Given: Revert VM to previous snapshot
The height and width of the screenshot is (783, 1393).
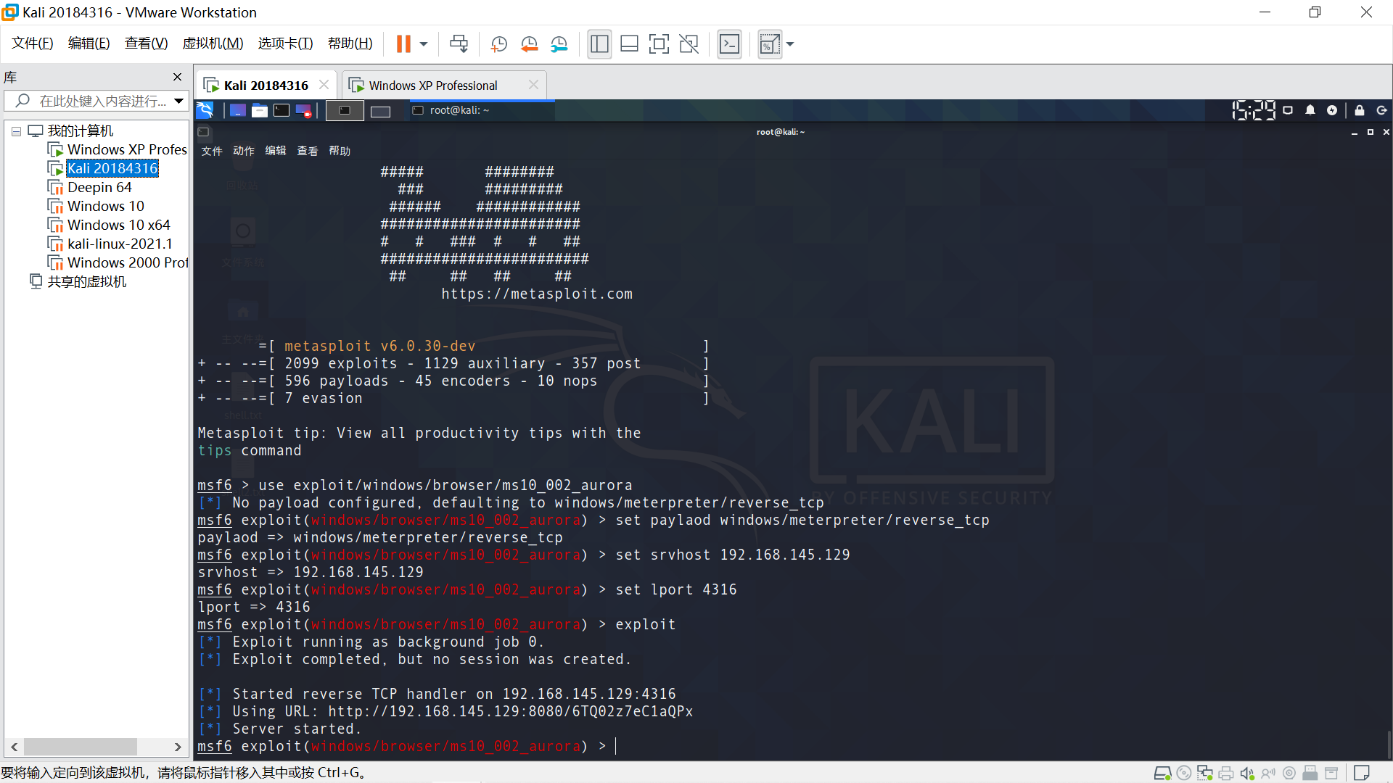Looking at the screenshot, I should [529, 44].
